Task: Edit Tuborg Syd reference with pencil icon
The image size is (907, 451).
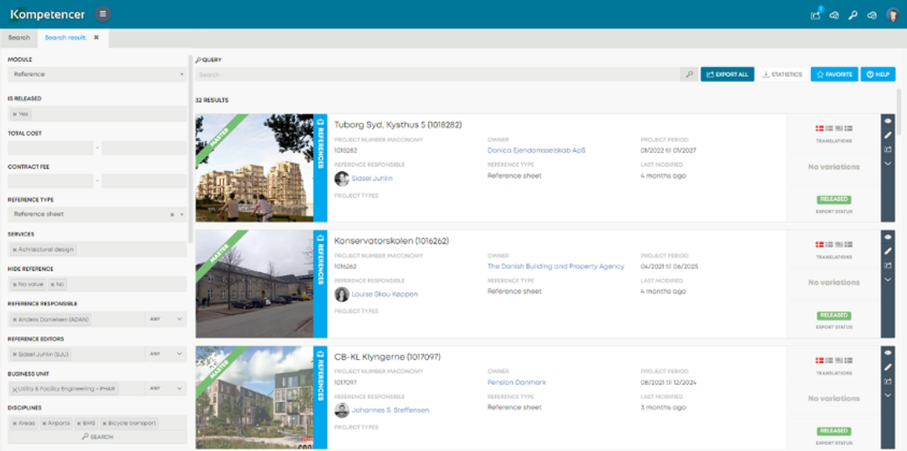Action: pyautogui.click(x=888, y=135)
